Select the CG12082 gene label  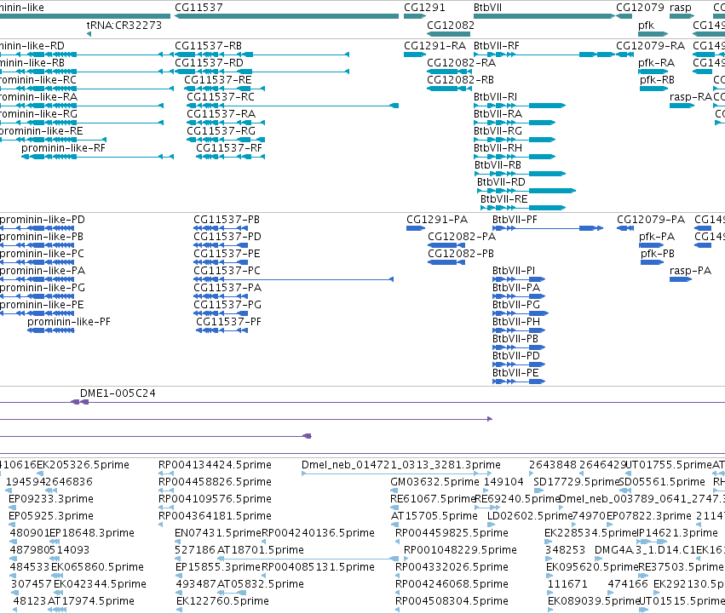coord(451,25)
